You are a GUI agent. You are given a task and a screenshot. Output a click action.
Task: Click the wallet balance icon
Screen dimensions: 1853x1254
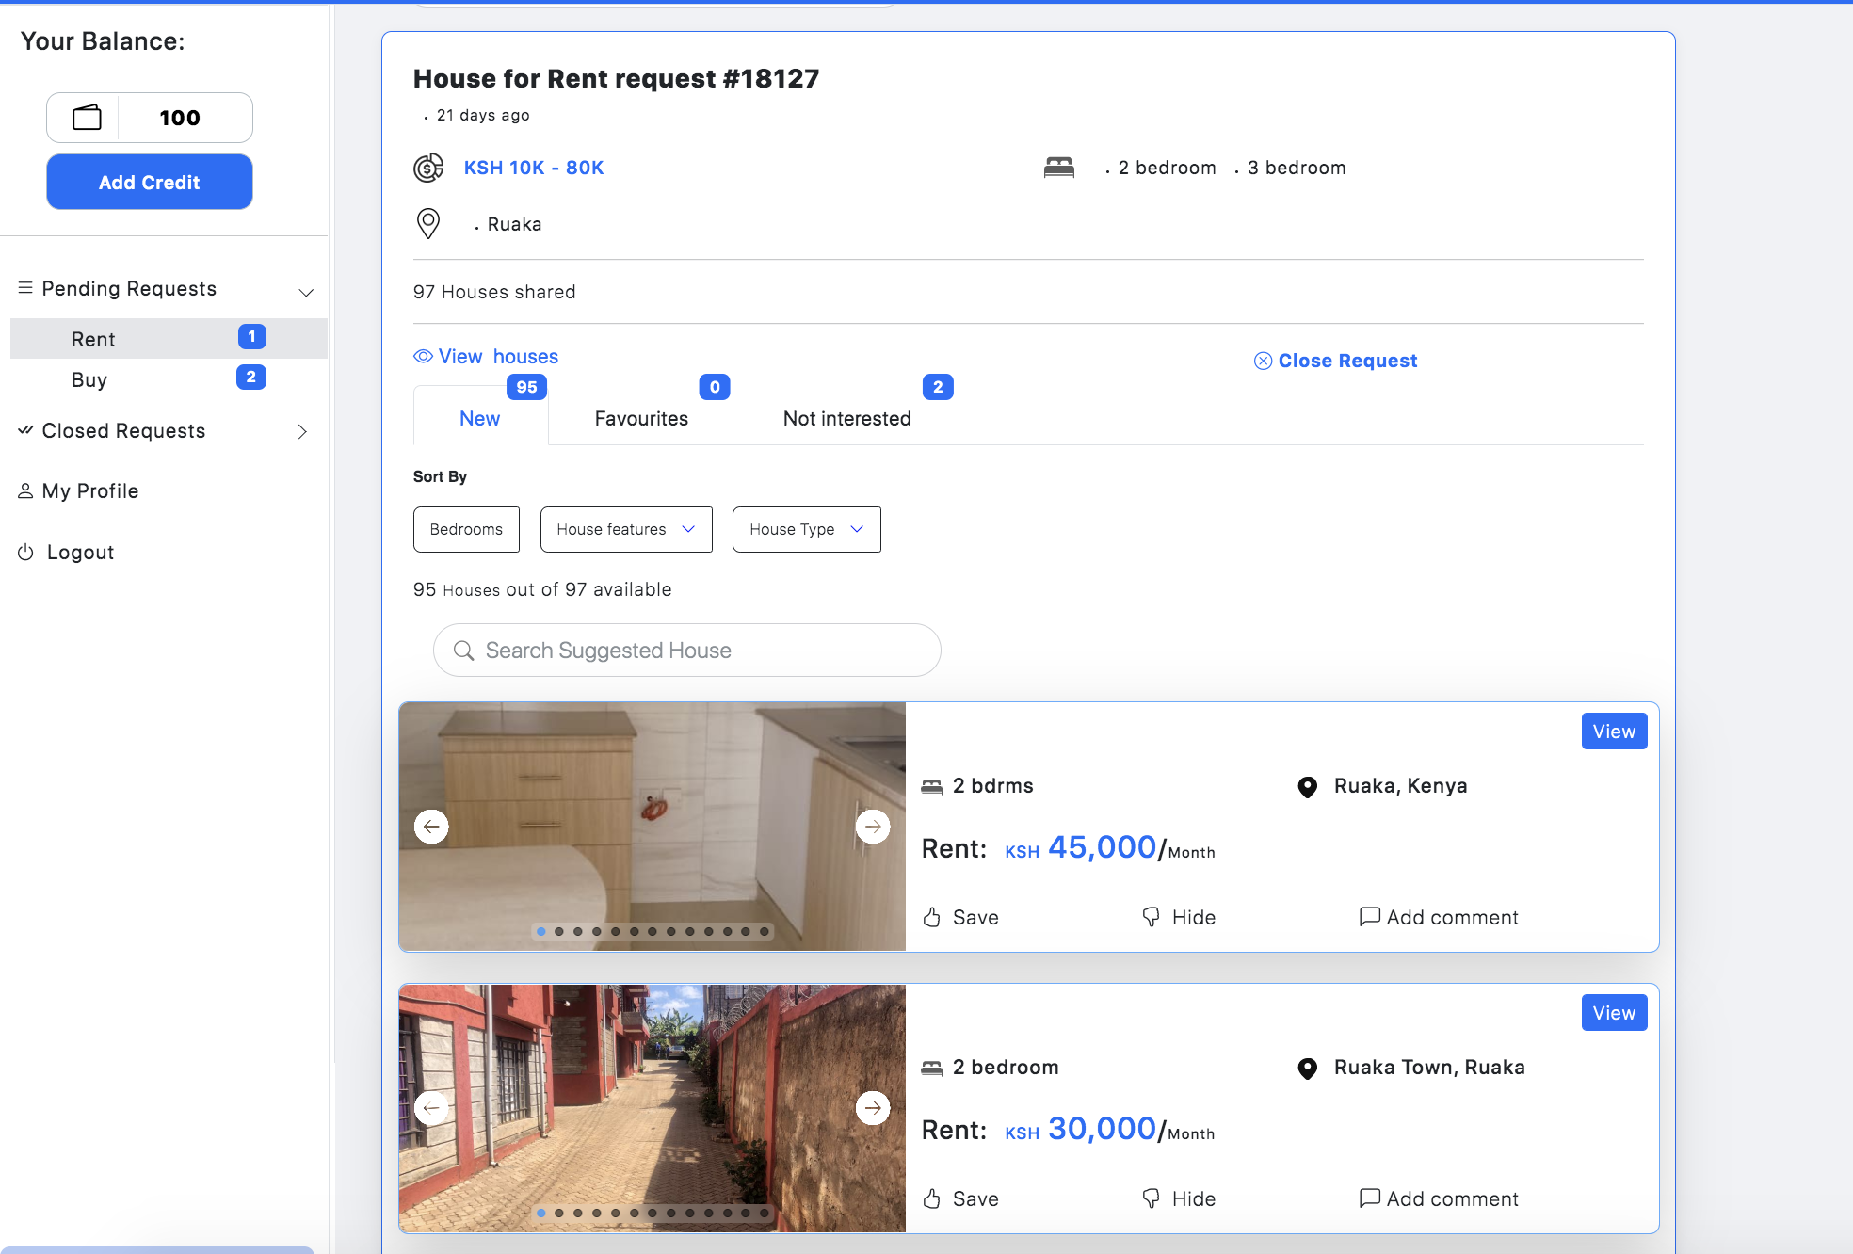click(x=87, y=118)
